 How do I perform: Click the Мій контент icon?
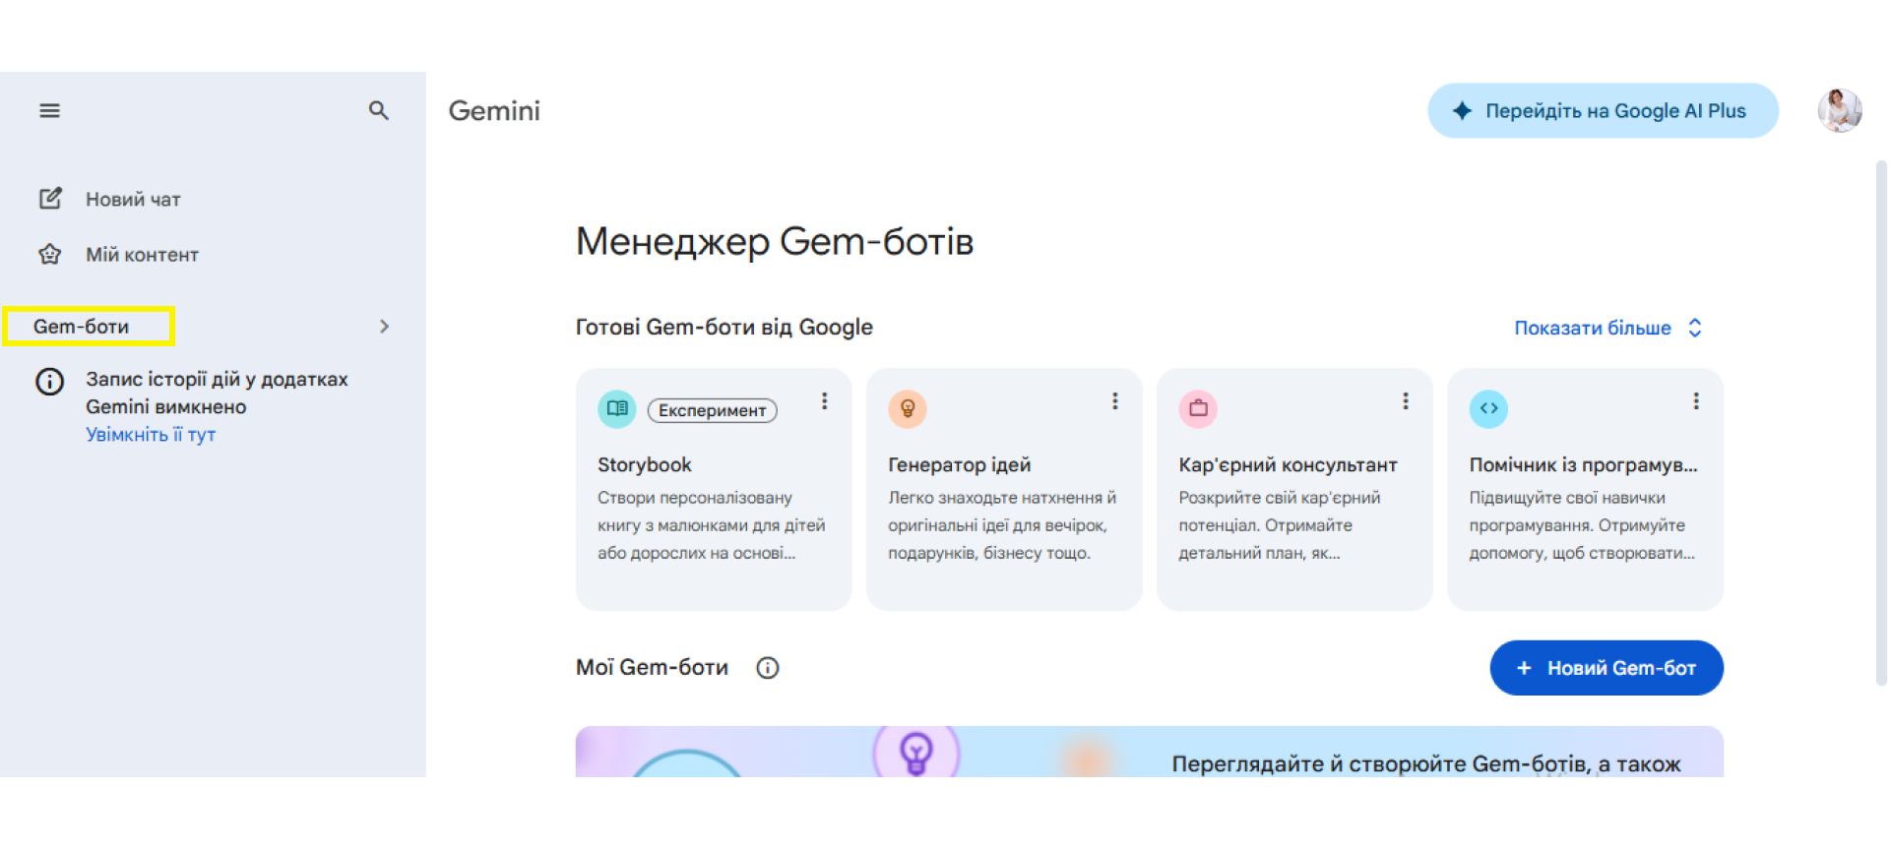pos(50,255)
